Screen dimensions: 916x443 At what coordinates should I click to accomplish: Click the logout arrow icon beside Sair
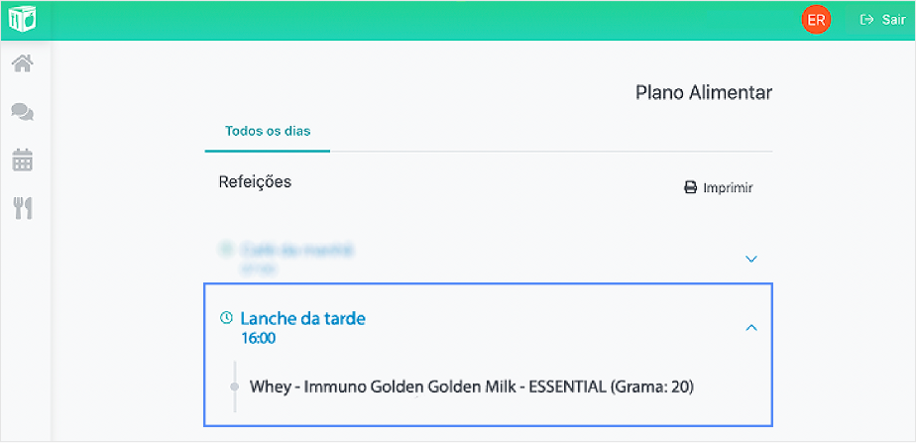coord(866,20)
